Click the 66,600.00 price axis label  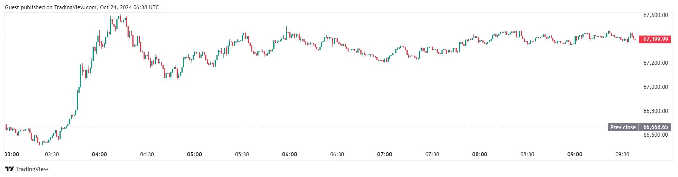pyautogui.click(x=655, y=135)
